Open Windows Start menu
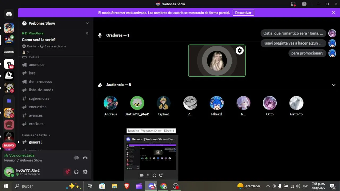 point(6,186)
